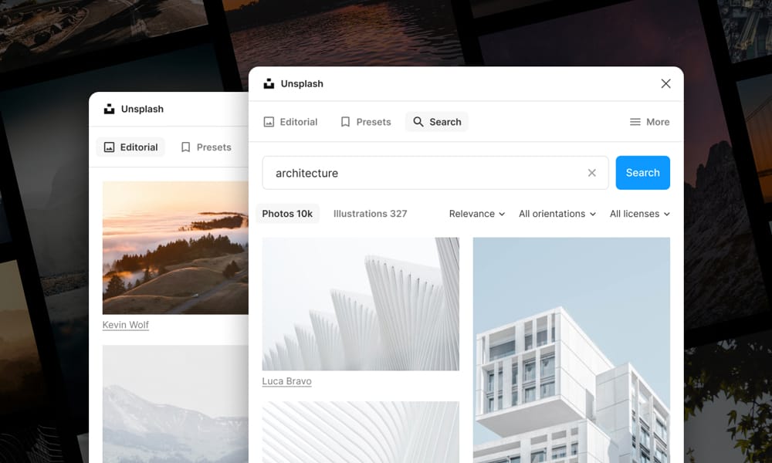Visit Kevin Wolf's author link

(x=125, y=325)
